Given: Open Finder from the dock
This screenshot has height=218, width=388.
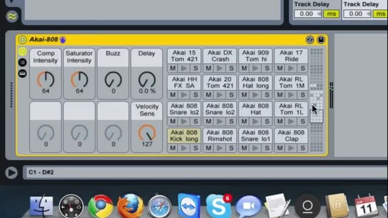Looking at the screenshot, I should 41,206.
